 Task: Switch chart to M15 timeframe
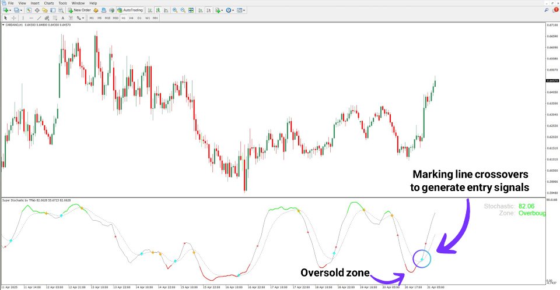pyautogui.click(x=107, y=18)
